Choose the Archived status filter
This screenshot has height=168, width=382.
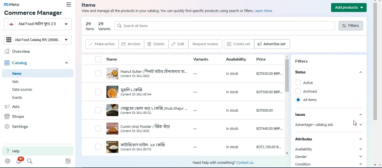click(x=298, y=91)
